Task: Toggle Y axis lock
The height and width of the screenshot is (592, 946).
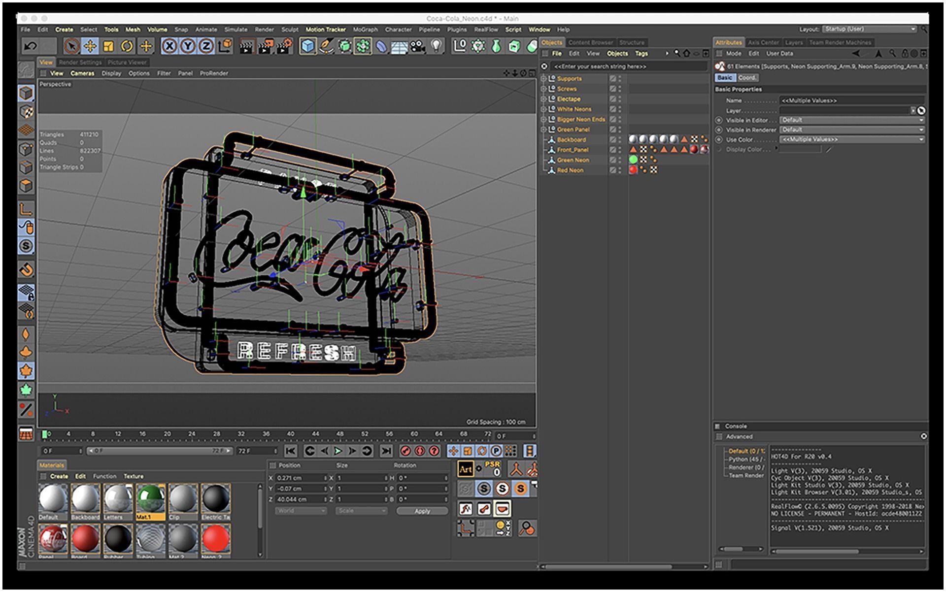Action: click(188, 46)
